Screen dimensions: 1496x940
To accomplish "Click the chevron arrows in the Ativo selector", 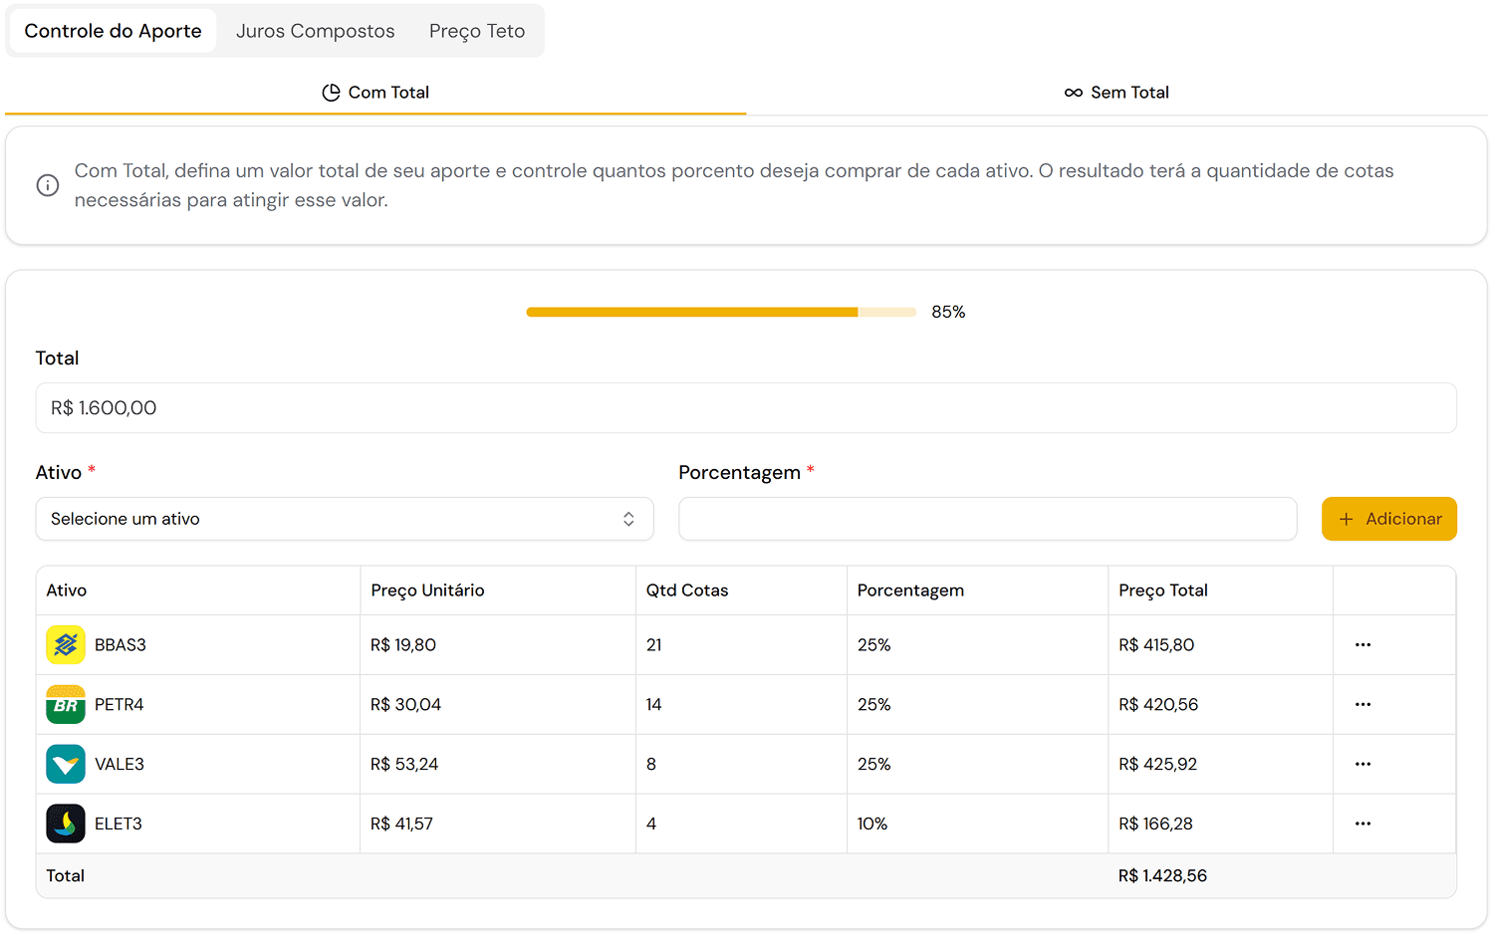I will click(628, 519).
